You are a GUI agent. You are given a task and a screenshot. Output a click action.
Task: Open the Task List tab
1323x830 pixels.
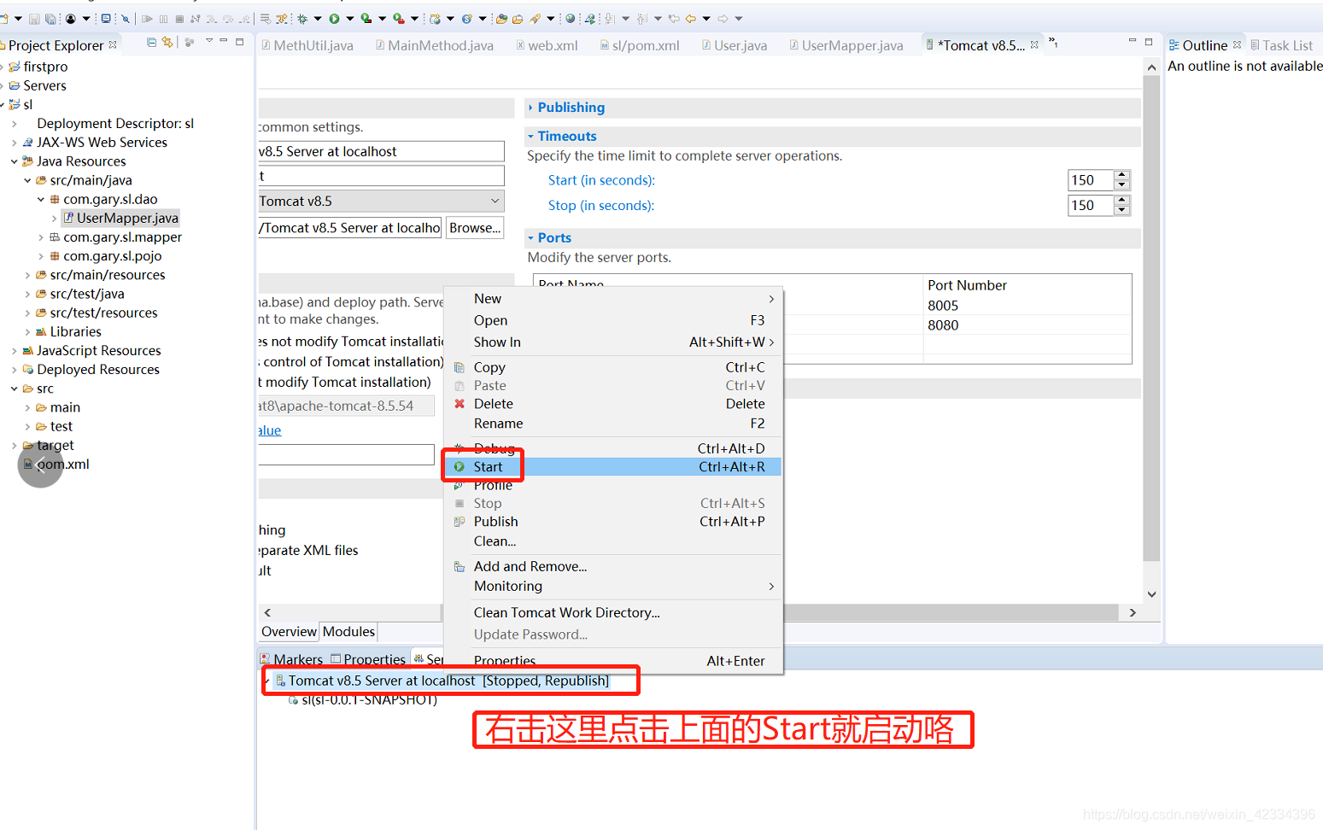(1282, 45)
